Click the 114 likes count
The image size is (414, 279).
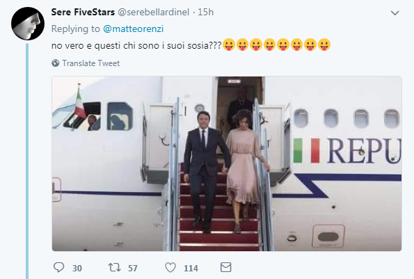(191, 268)
